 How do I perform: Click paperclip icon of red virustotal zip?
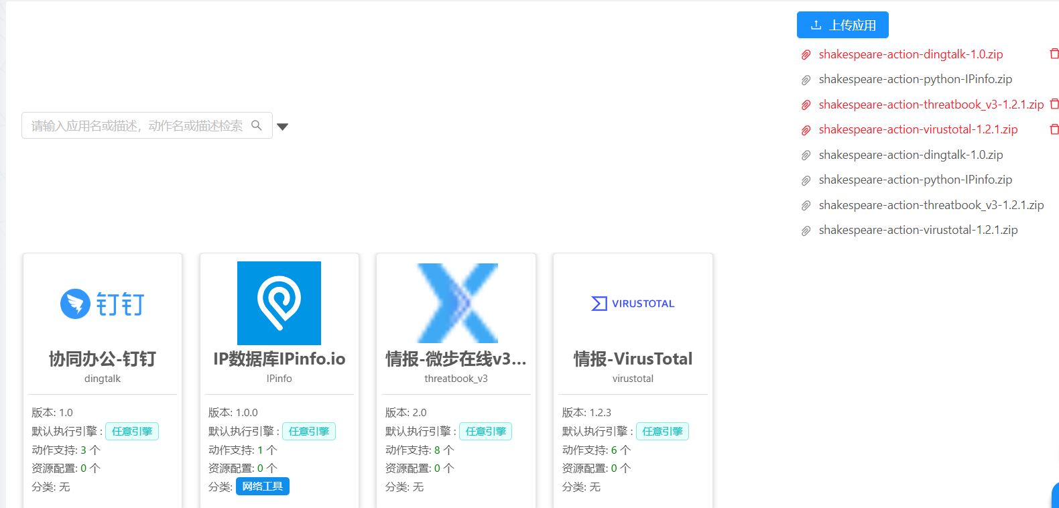806,130
